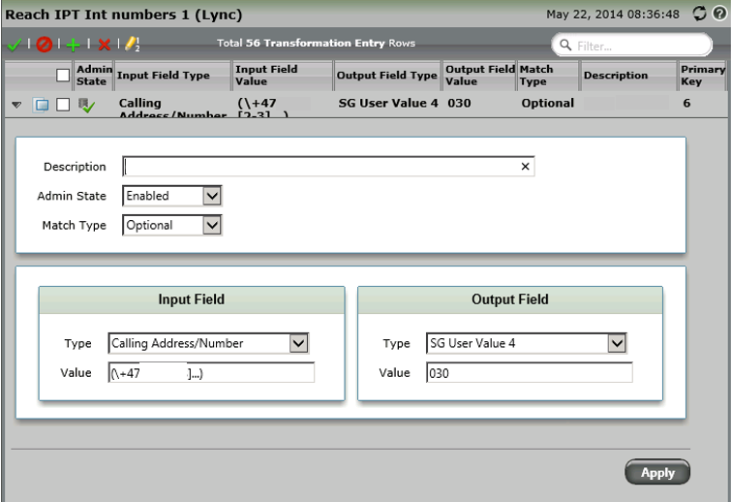Click the 'Reach IPT Int numbers 1 (Lync)' title

[124, 15]
